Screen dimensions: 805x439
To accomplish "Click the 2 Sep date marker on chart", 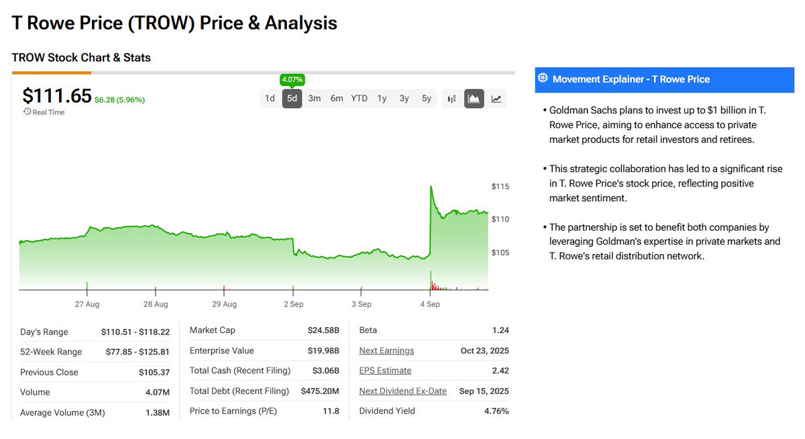I will click(x=293, y=304).
